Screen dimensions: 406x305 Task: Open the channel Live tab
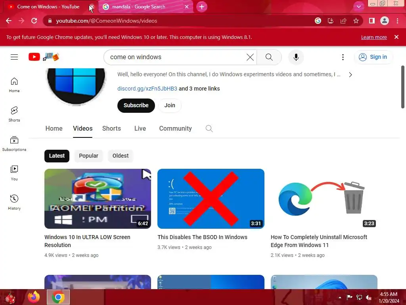(140, 129)
